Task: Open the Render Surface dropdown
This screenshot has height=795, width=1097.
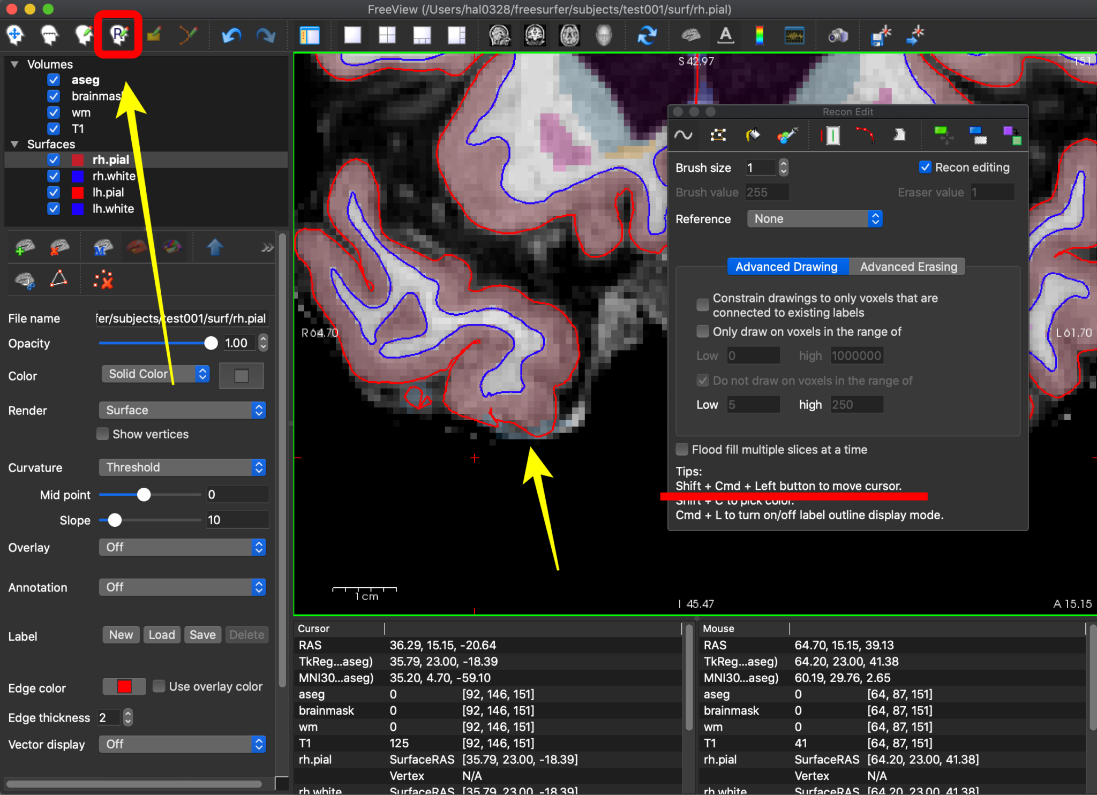Action: [x=182, y=410]
